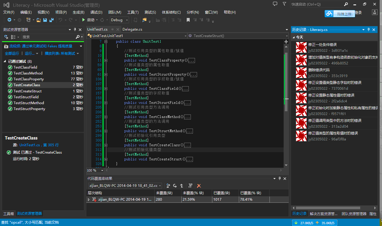
Task: Click the bookmark toggle toolbar icon
Action: pyautogui.click(x=188, y=20)
